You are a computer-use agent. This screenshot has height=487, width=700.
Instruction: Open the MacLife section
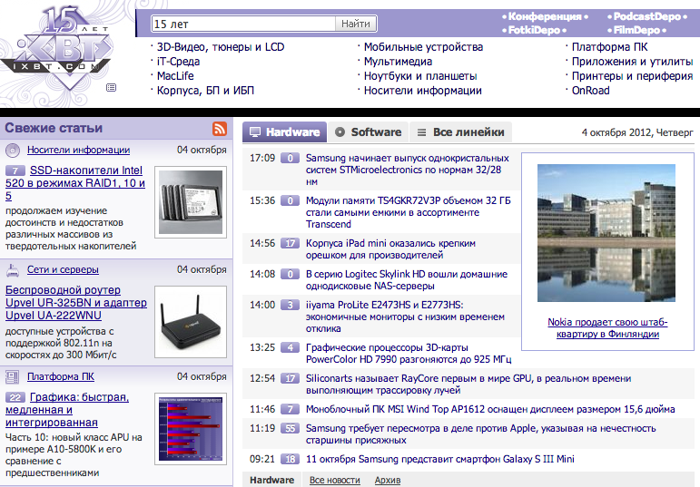click(x=175, y=76)
